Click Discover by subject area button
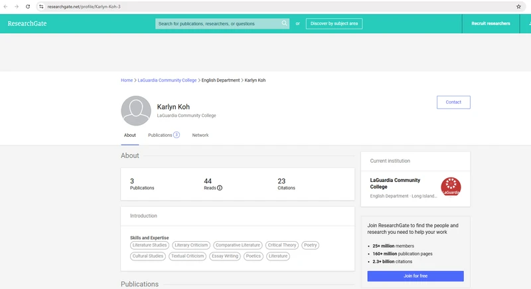 coord(334,23)
